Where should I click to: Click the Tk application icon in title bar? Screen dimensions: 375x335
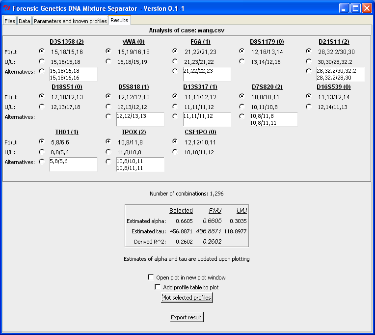pyautogui.click(x=7, y=8)
